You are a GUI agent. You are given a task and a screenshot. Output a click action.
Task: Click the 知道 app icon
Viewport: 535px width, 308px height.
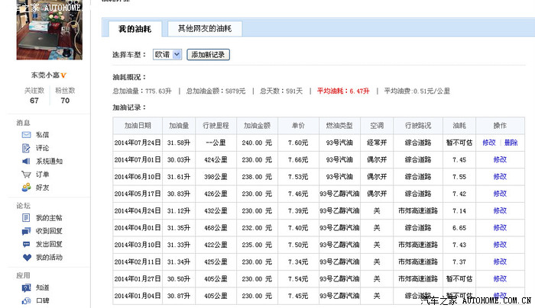click(27, 288)
